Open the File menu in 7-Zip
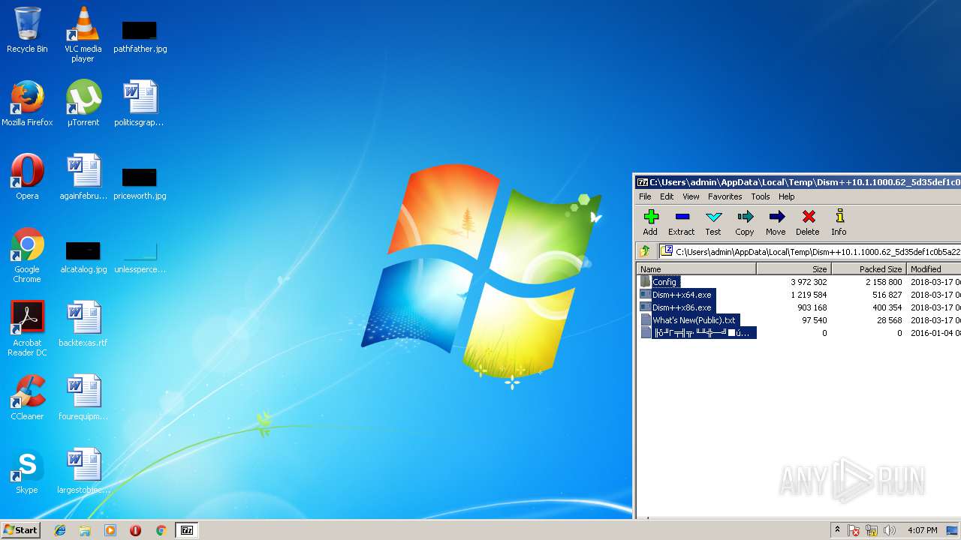 (645, 196)
